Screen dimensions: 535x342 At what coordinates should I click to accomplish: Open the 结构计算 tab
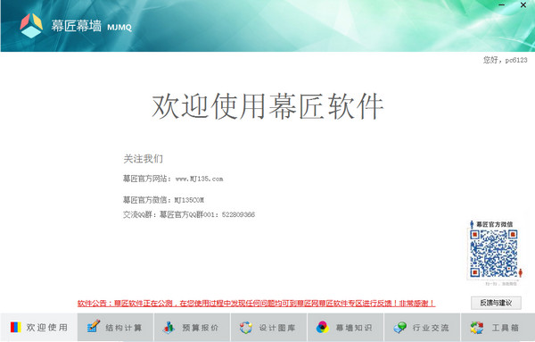(115, 328)
